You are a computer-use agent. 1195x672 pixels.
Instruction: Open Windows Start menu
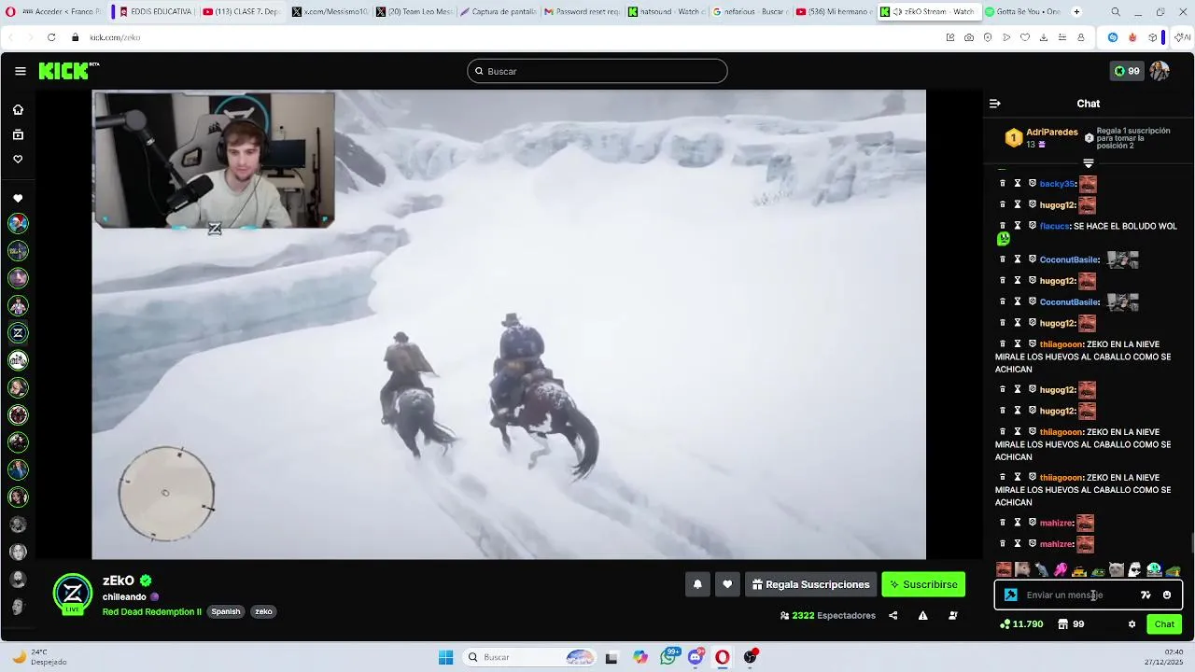[445, 657]
